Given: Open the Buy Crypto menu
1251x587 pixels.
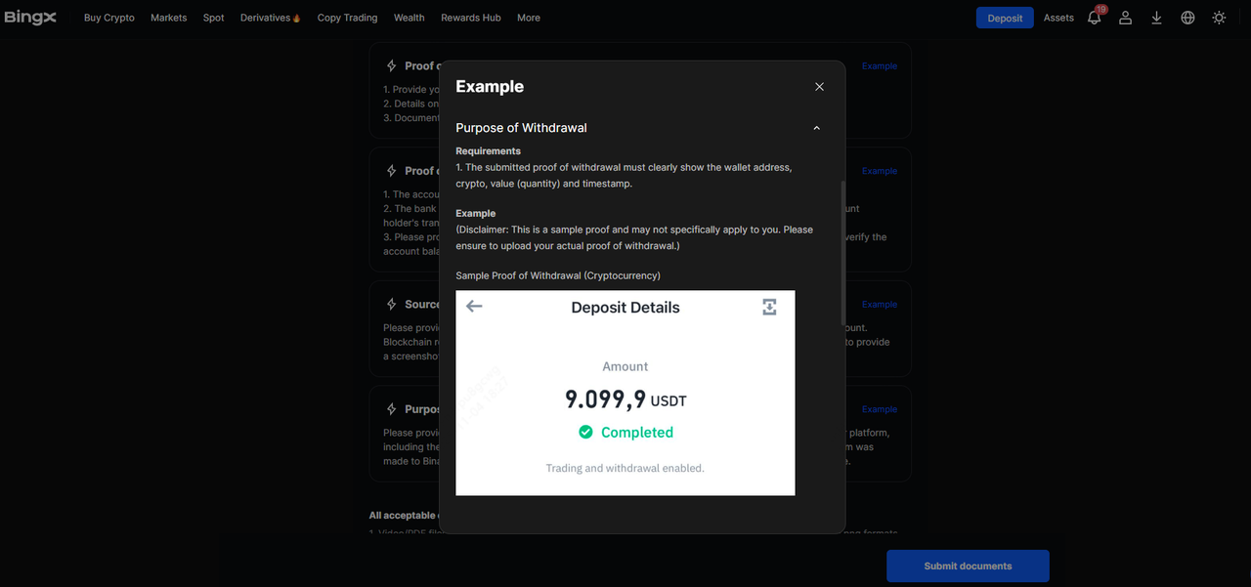Looking at the screenshot, I should (x=109, y=18).
